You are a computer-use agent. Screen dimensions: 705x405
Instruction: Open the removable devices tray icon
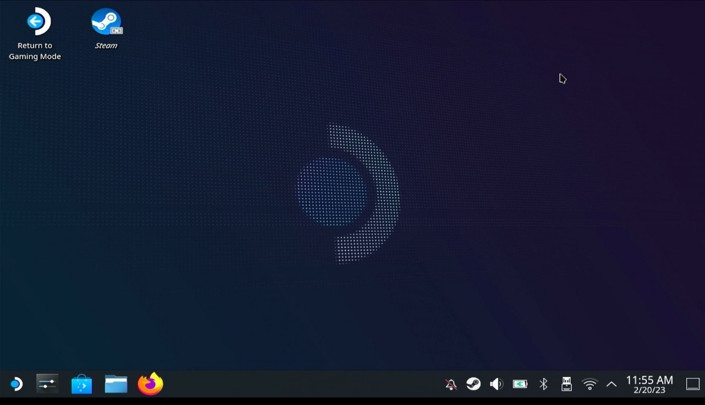pos(566,384)
